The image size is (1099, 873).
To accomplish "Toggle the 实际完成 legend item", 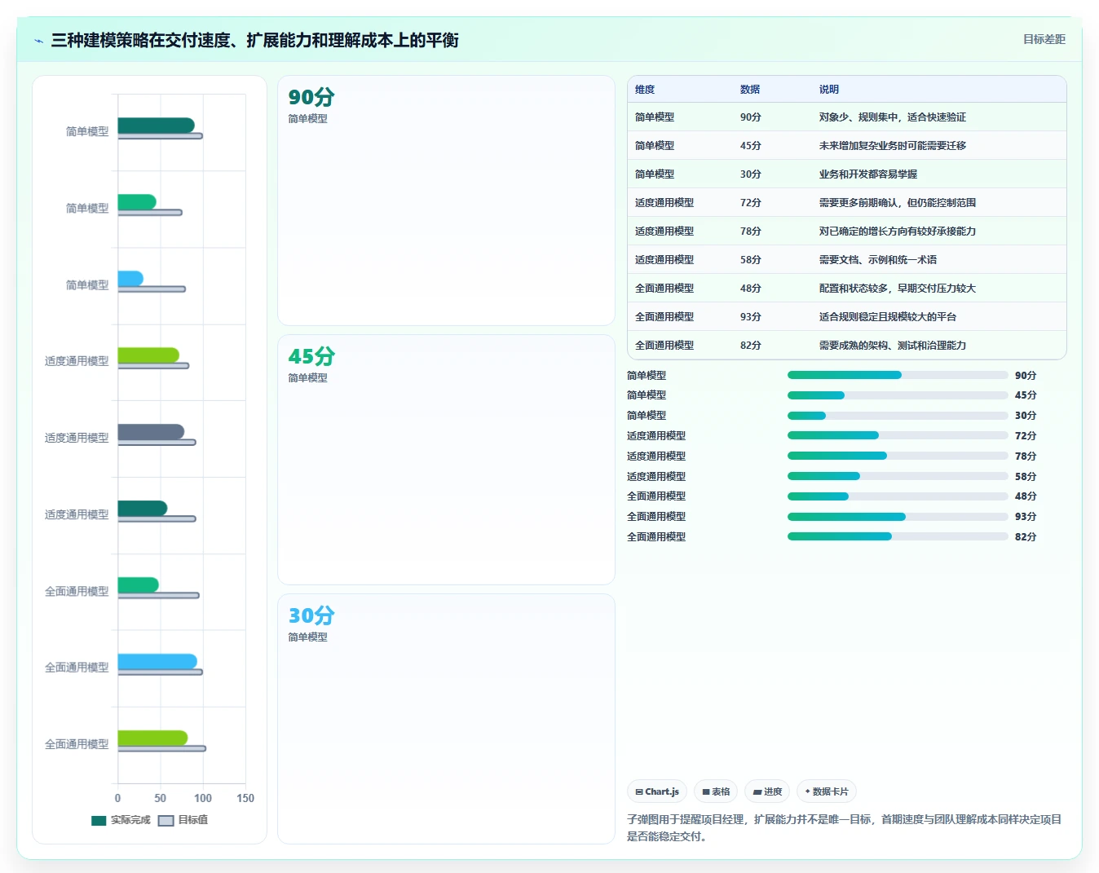I will (121, 820).
